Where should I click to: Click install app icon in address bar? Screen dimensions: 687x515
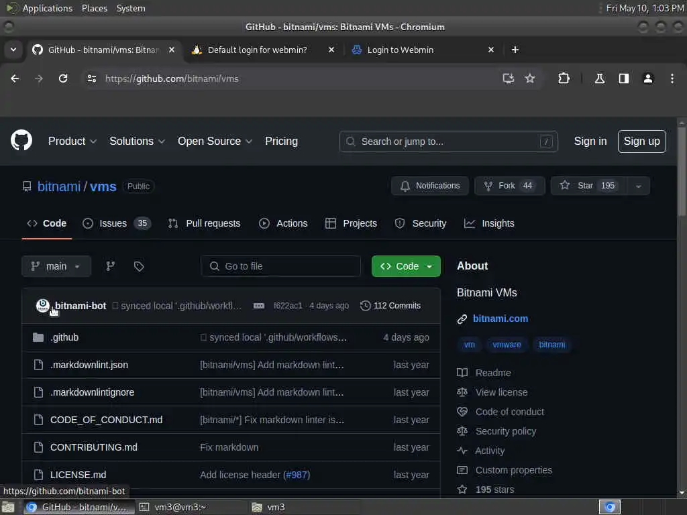(x=509, y=79)
